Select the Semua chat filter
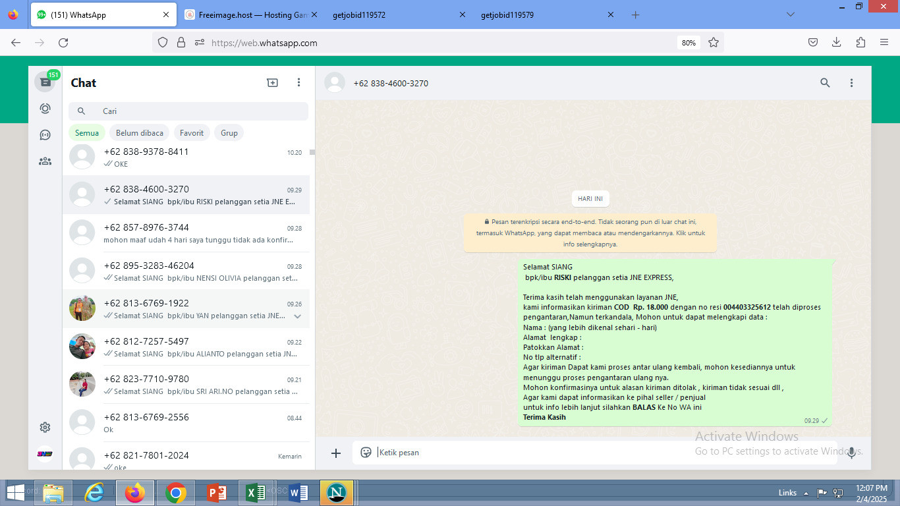The image size is (900, 506). coord(87,132)
